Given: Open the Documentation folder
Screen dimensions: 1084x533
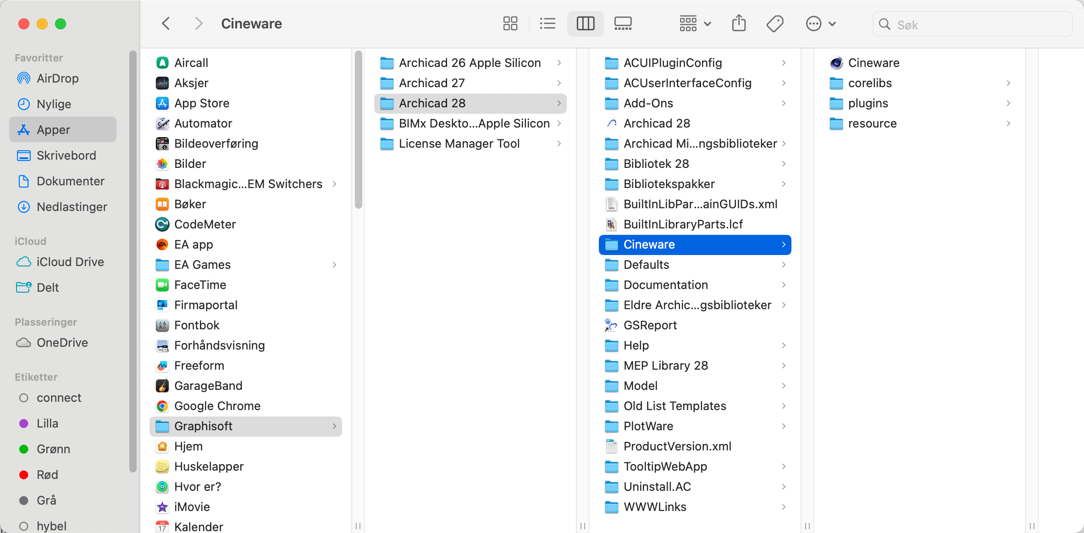Looking at the screenshot, I should (695, 285).
